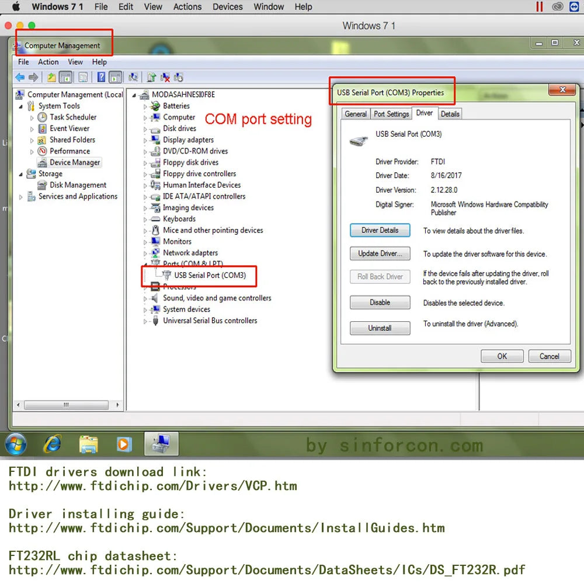Click the Uninstall device toolbar icon with red X
The height and width of the screenshot is (584, 584).
165,77
